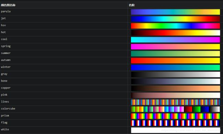The image size is (223, 134).
Task: Click the white color bar
Action: [175, 130]
